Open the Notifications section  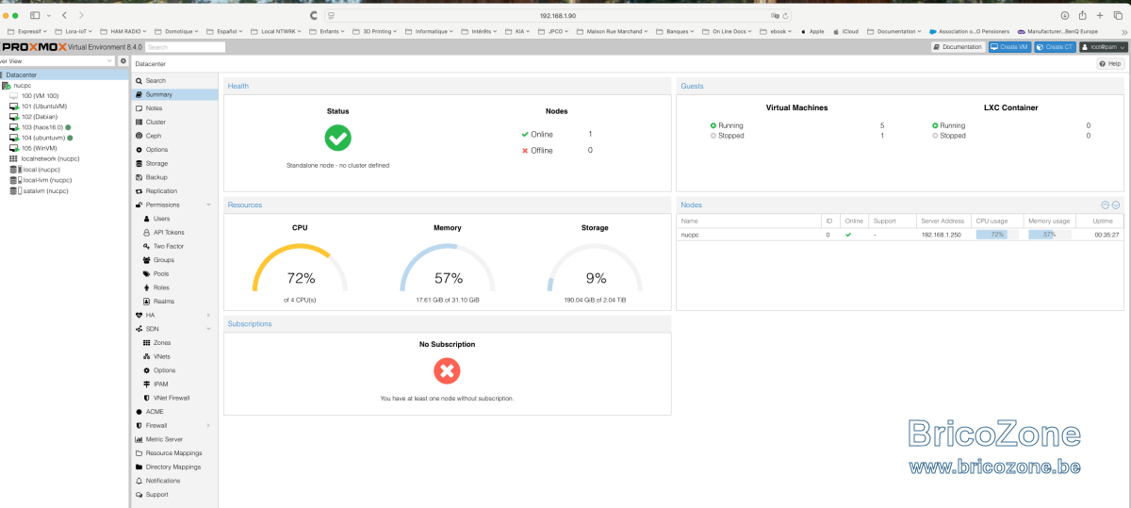(x=173, y=481)
